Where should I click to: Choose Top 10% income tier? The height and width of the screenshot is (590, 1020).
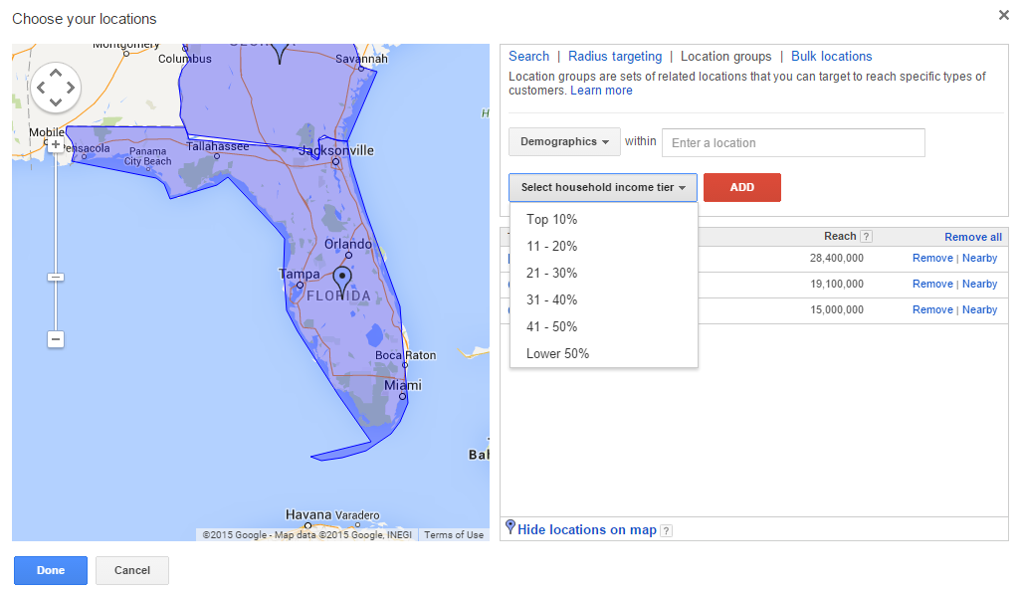pyautogui.click(x=604, y=219)
